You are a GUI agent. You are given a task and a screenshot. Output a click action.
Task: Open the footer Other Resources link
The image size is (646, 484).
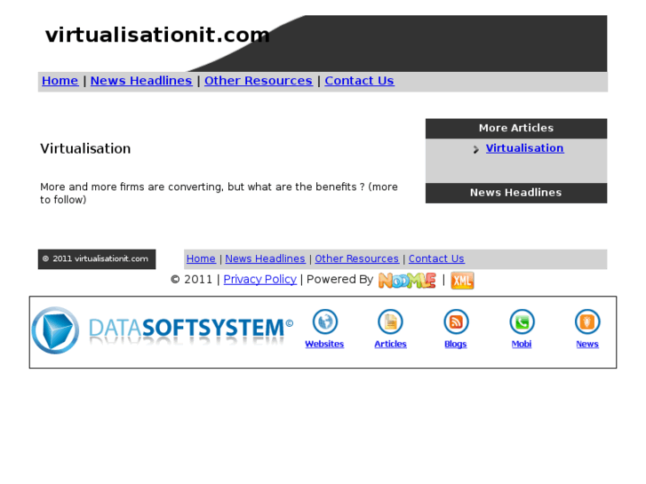click(x=357, y=258)
